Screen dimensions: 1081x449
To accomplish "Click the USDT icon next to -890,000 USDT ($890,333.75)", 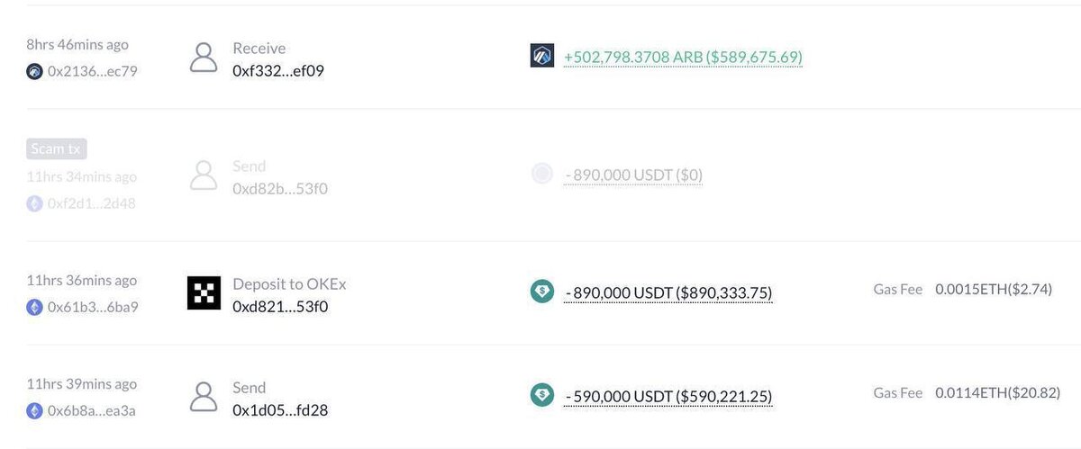I will (x=542, y=291).
